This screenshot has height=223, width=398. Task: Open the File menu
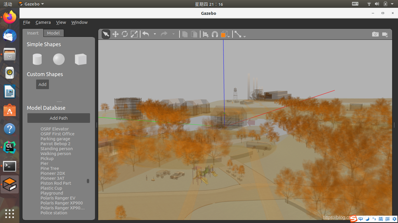coord(27,22)
